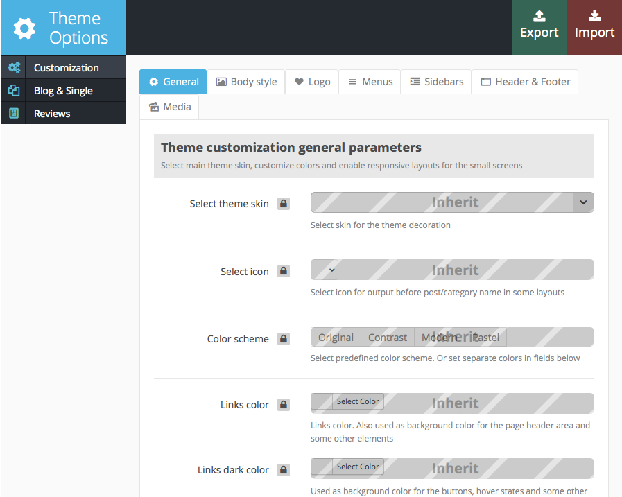Image resolution: width=622 pixels, height=497 pixels.
Task: Go to the Menus tab
Action: pos(370,82)
